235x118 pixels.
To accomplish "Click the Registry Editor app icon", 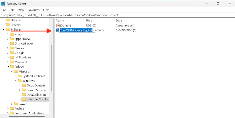I will [3, 4].
